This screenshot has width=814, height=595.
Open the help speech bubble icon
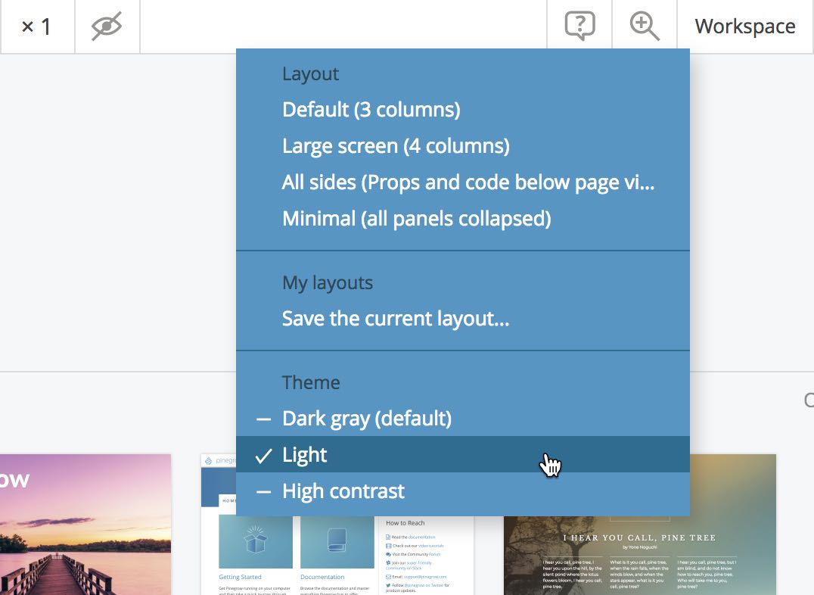click(579, 26)
